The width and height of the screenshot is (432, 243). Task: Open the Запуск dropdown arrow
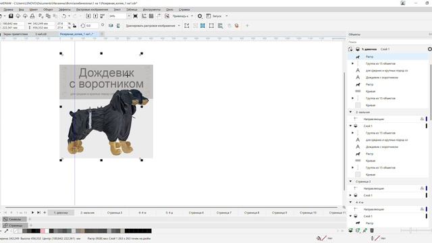(227, 16)
